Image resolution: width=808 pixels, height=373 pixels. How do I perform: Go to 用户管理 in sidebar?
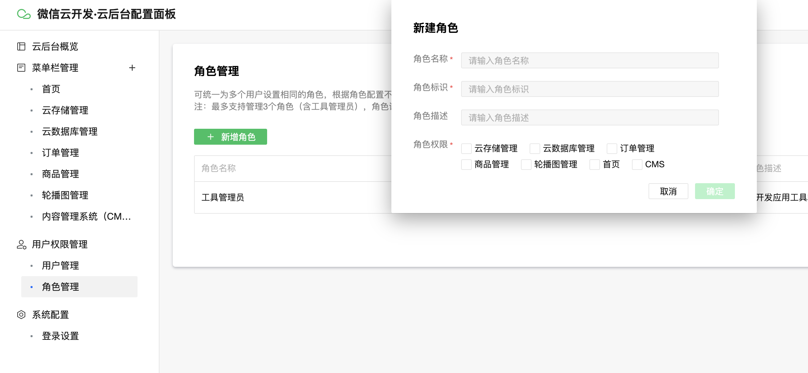[x=60, y=265]
